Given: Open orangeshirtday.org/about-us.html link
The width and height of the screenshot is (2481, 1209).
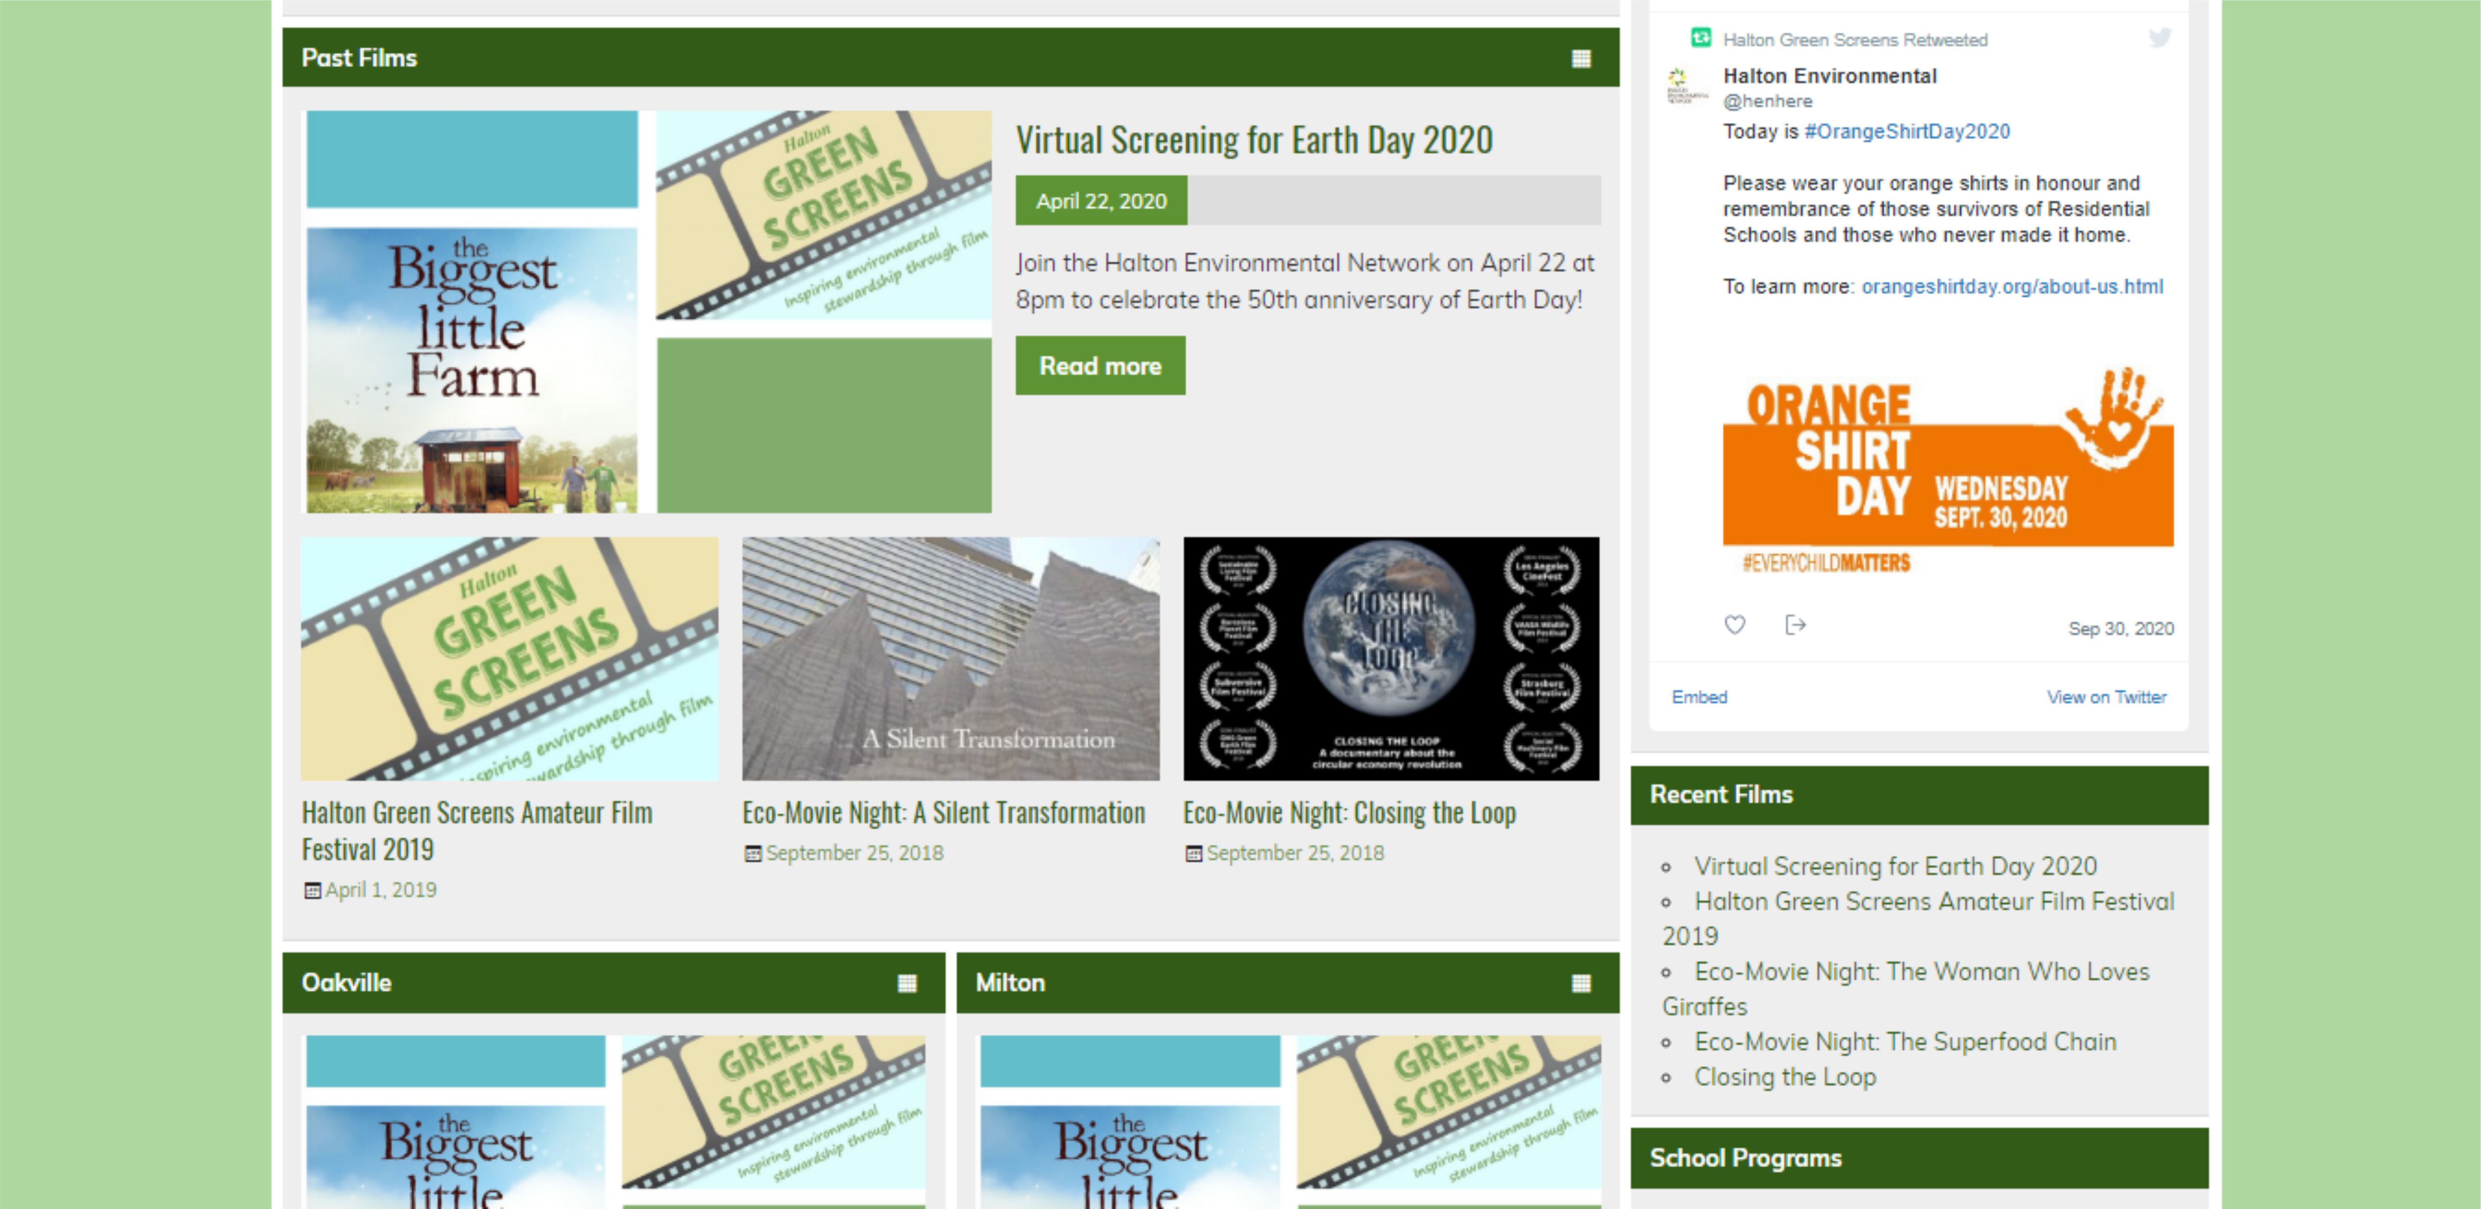Looking at the screenshot, I should pos(2012,287).
